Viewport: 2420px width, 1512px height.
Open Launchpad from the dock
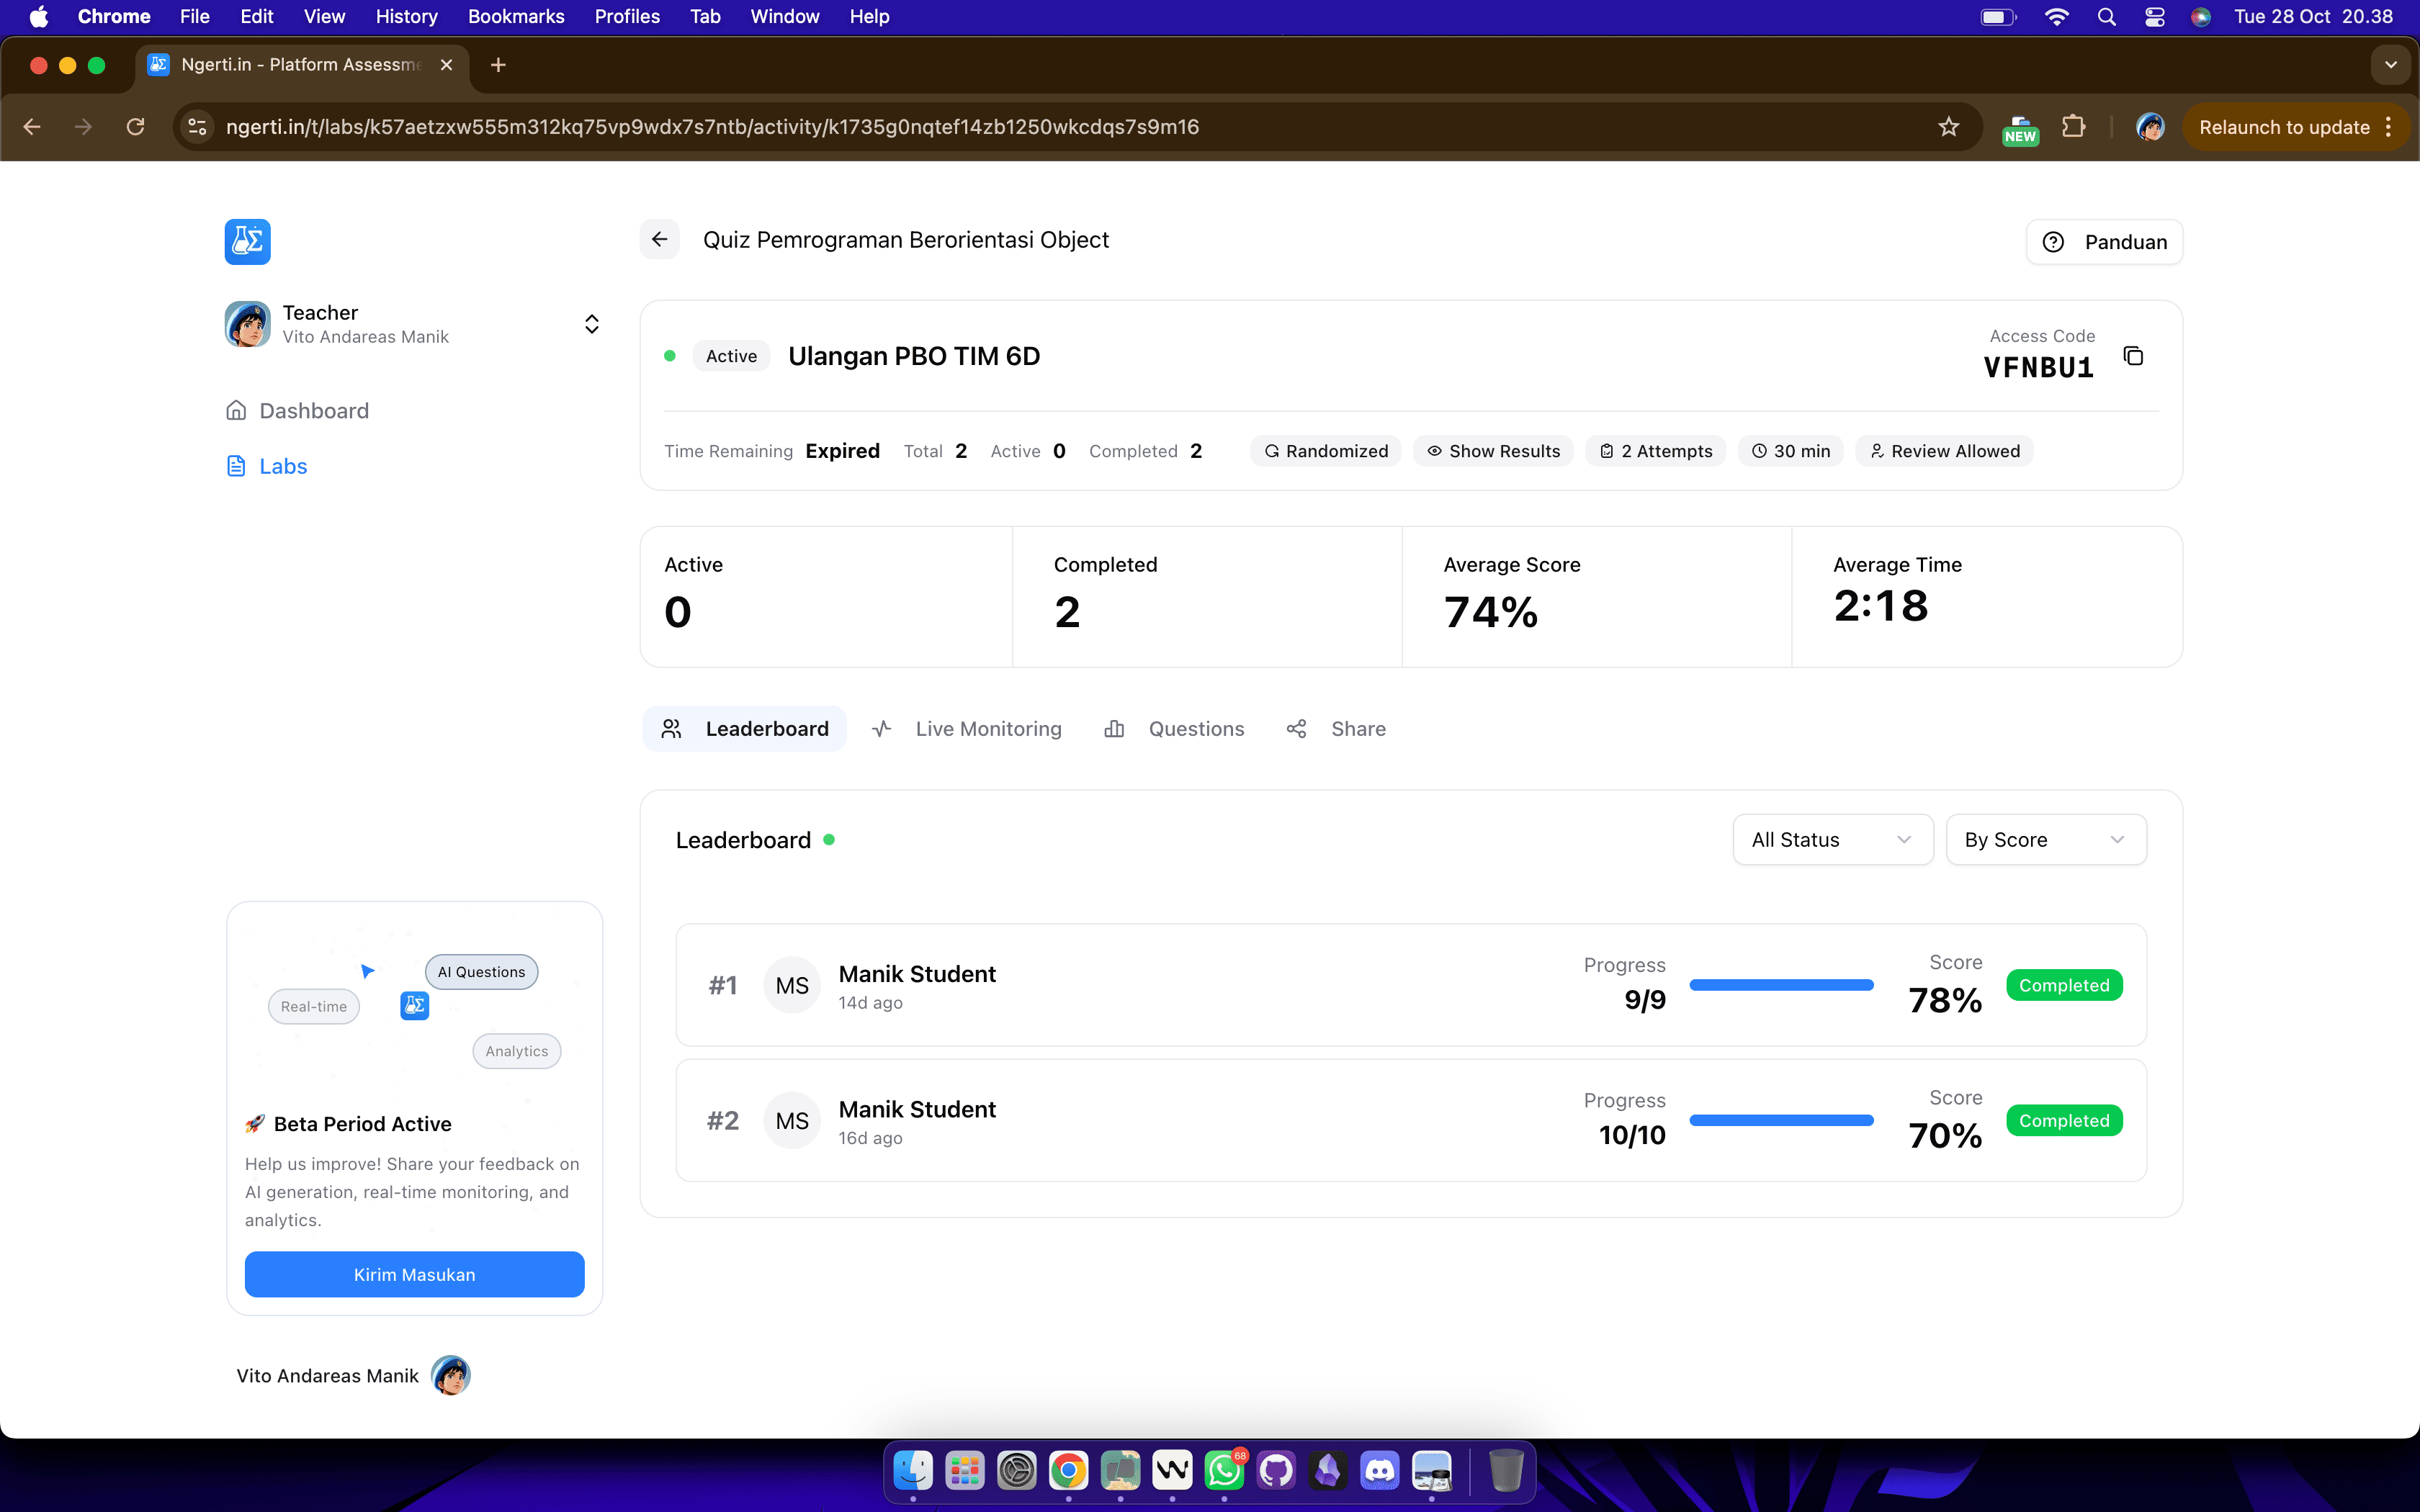pos(965,1470)
